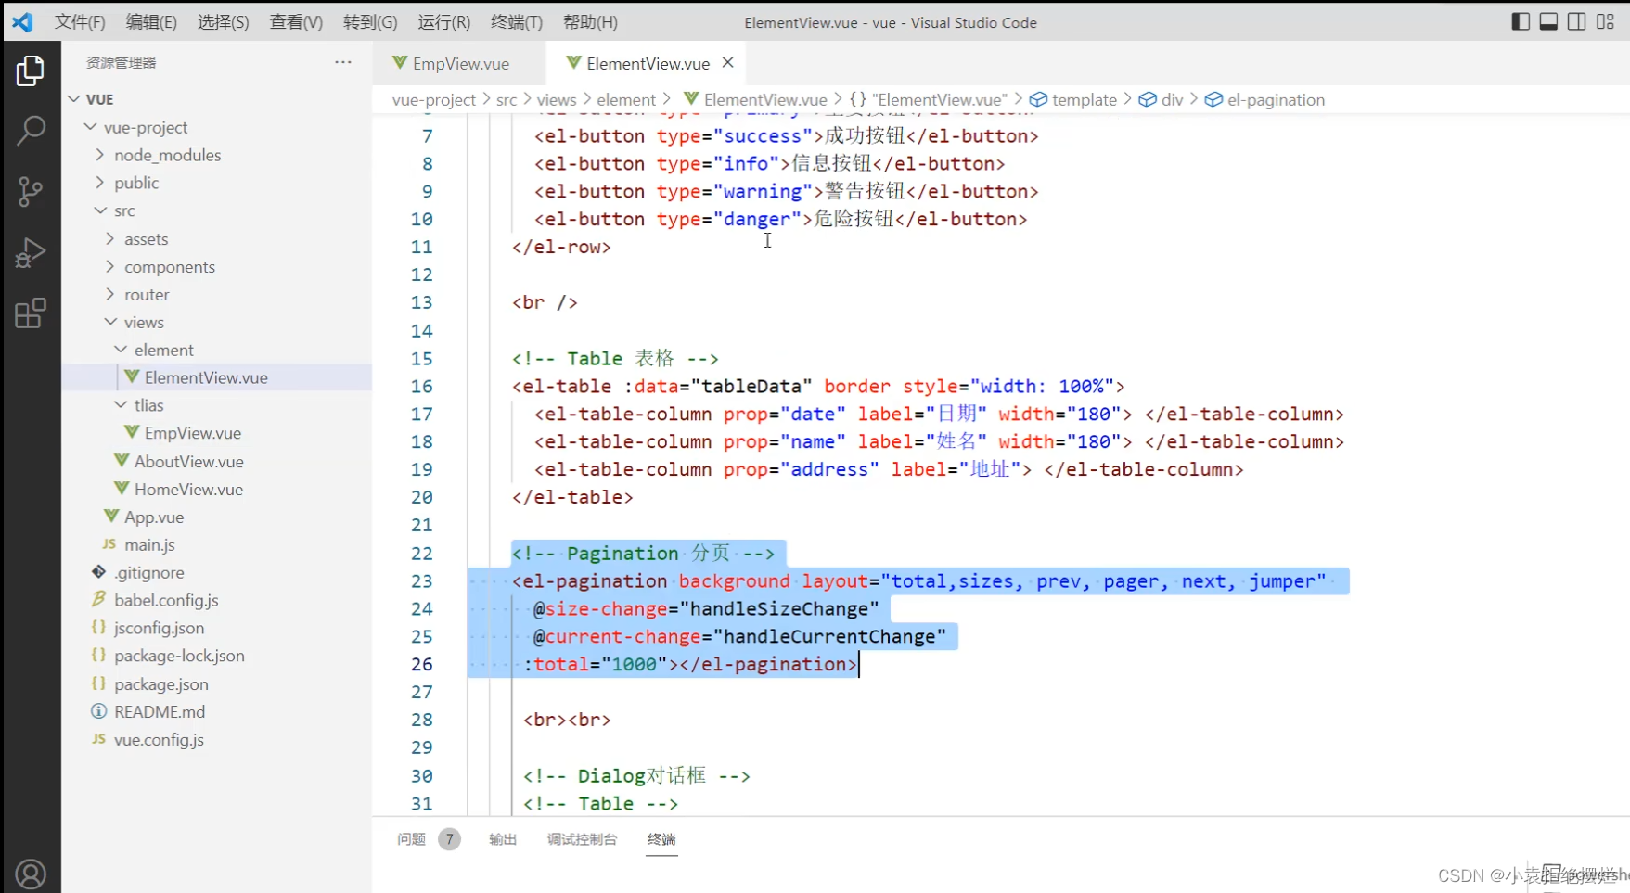Open the Source Control view

point(30,192)
